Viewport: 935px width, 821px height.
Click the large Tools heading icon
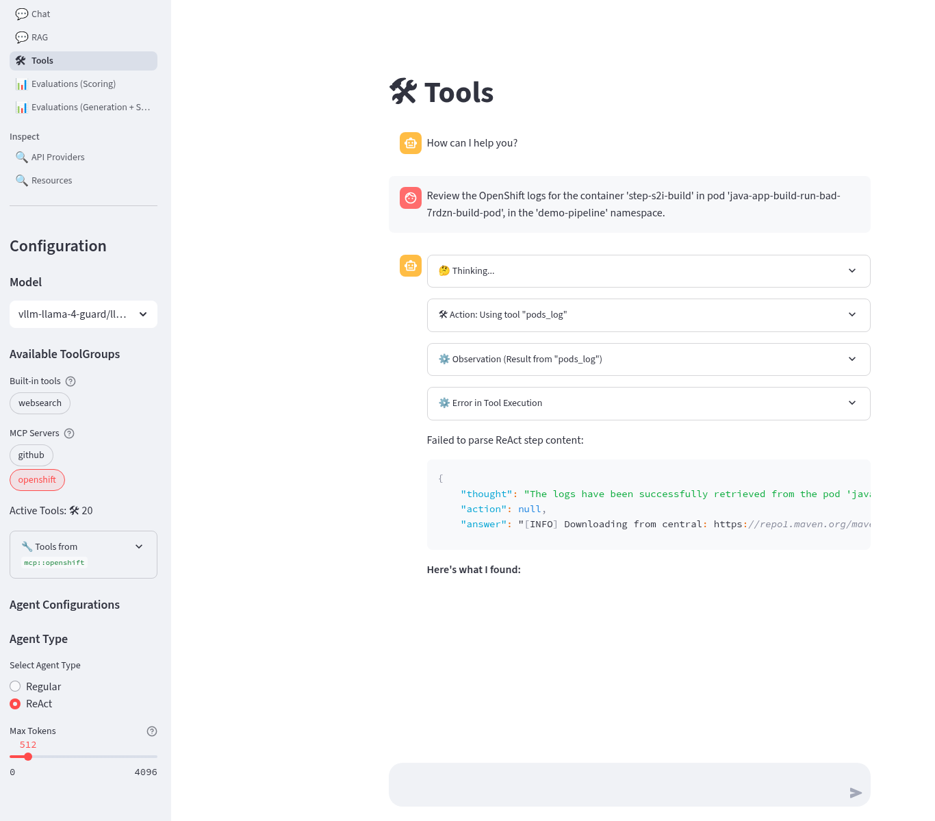pos(403,92)
